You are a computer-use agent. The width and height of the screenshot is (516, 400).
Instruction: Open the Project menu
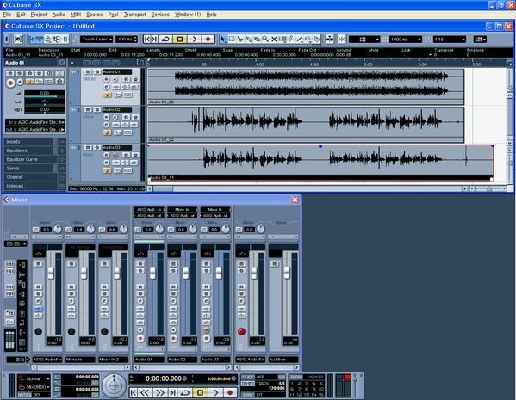39,15
